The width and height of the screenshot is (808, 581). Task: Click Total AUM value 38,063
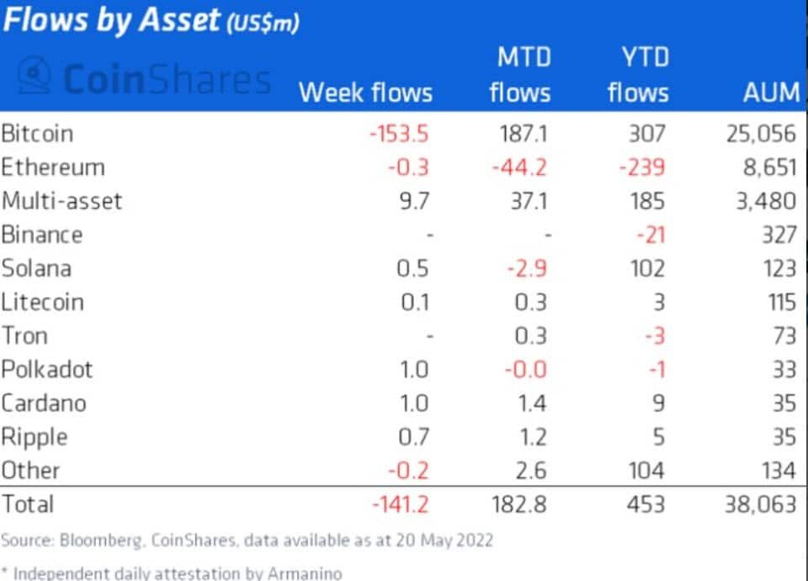click(761, 504)
